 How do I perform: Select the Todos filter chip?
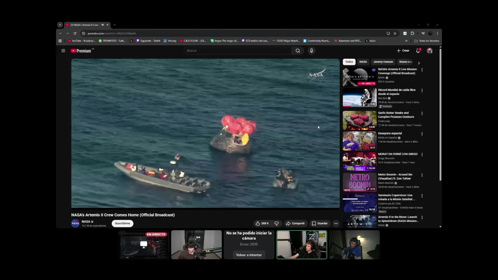(x=349, y=62)
